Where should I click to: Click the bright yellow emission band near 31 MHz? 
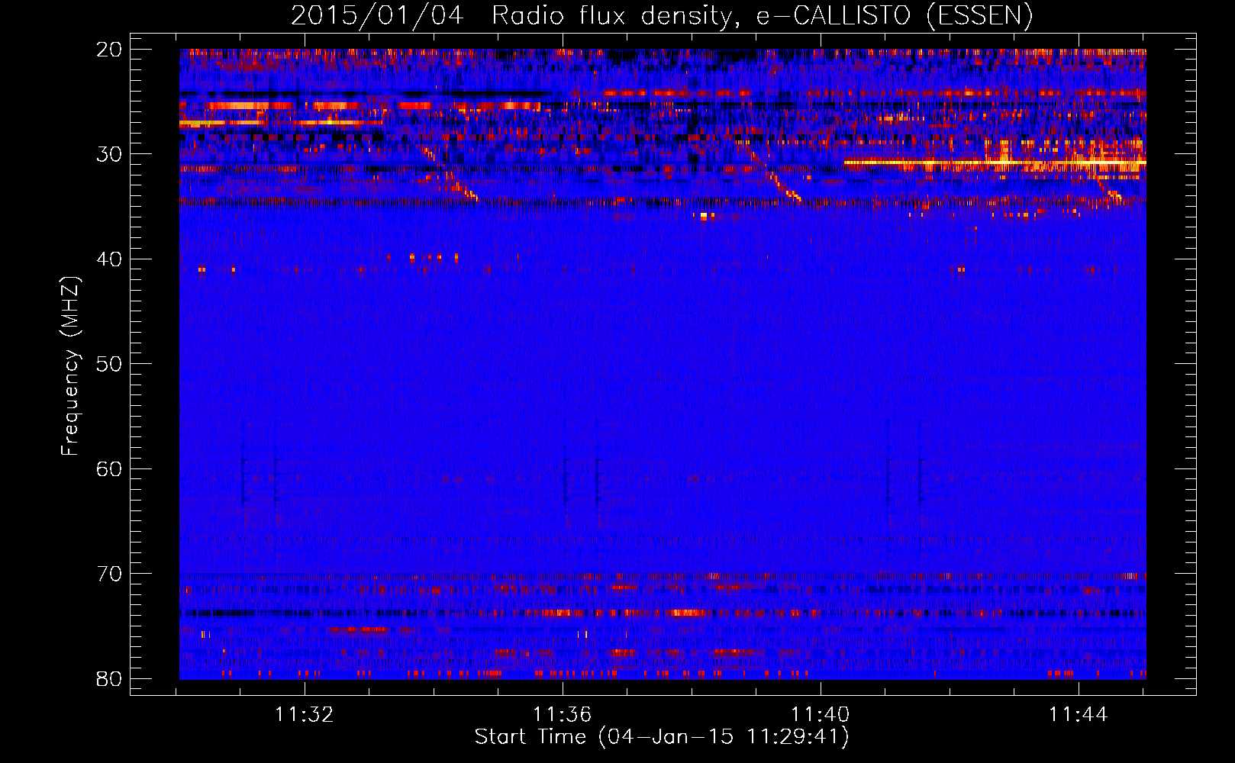pyautogui.click(x=995, y=163)
